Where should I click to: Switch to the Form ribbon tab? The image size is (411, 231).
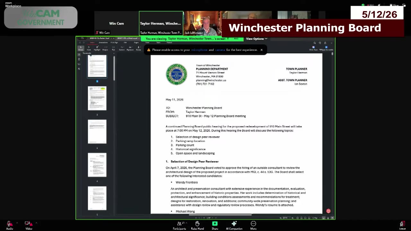click(147, 42)
